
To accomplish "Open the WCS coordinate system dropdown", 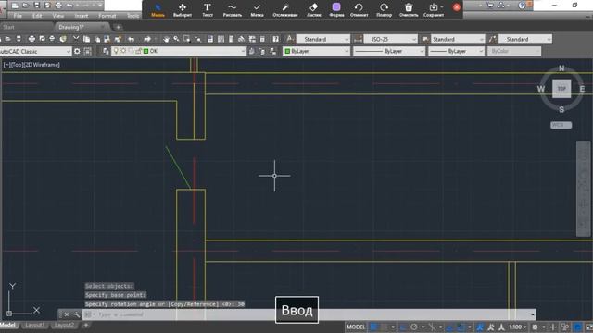I will pos(561,125).
